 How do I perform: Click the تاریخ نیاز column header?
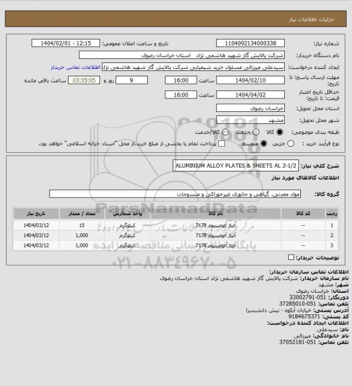36,213
